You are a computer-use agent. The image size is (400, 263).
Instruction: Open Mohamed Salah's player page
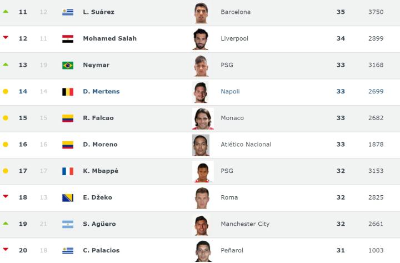tap(109, 38)
